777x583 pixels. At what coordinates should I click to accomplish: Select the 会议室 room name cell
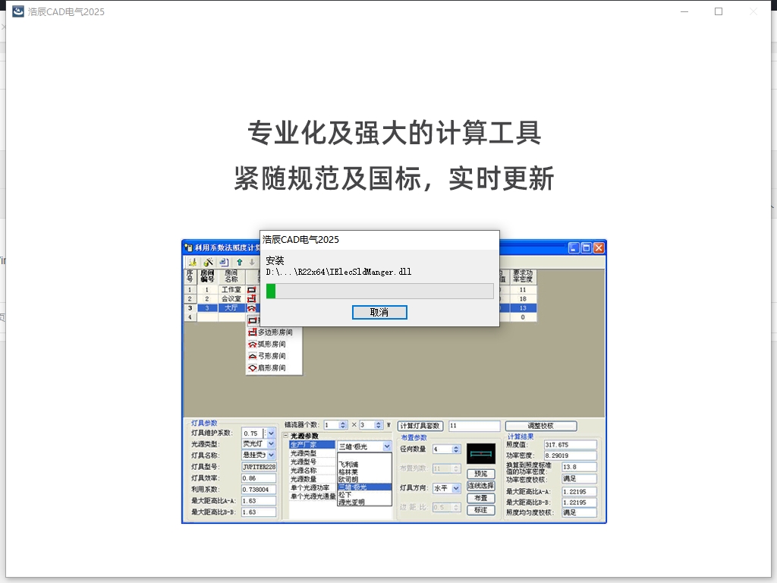[231, 298]
